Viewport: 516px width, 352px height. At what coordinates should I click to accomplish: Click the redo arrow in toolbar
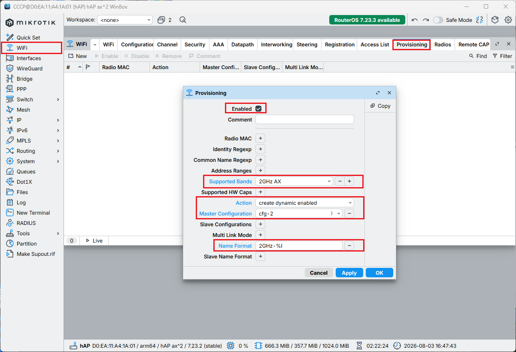coord(426,20)
